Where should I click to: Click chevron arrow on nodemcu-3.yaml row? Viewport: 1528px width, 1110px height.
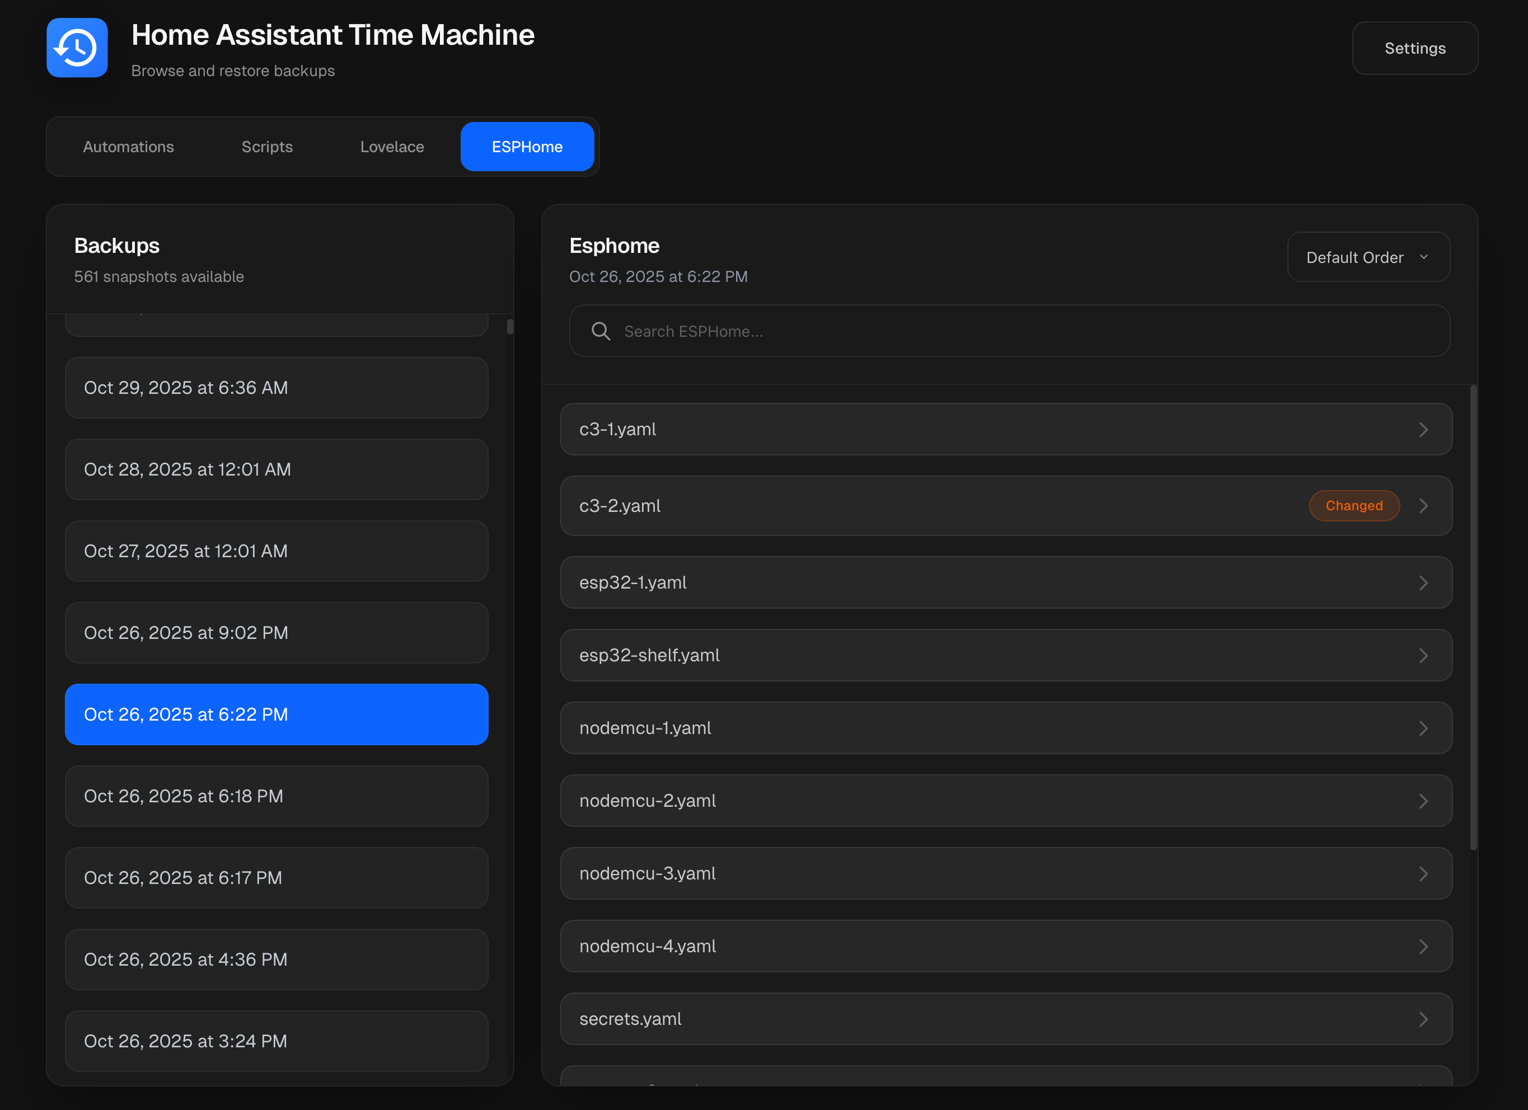1423,873
